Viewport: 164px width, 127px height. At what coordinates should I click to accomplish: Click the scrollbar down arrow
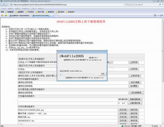click(163, 123)
